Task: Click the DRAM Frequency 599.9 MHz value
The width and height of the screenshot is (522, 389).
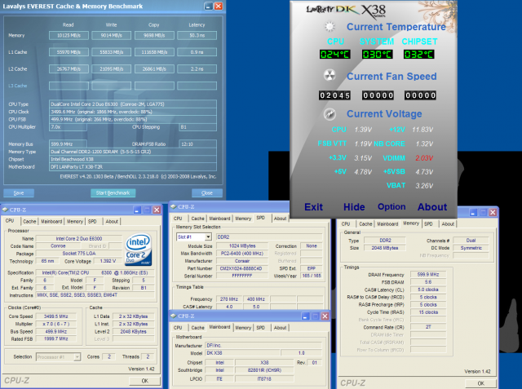Action: (428, 275)
